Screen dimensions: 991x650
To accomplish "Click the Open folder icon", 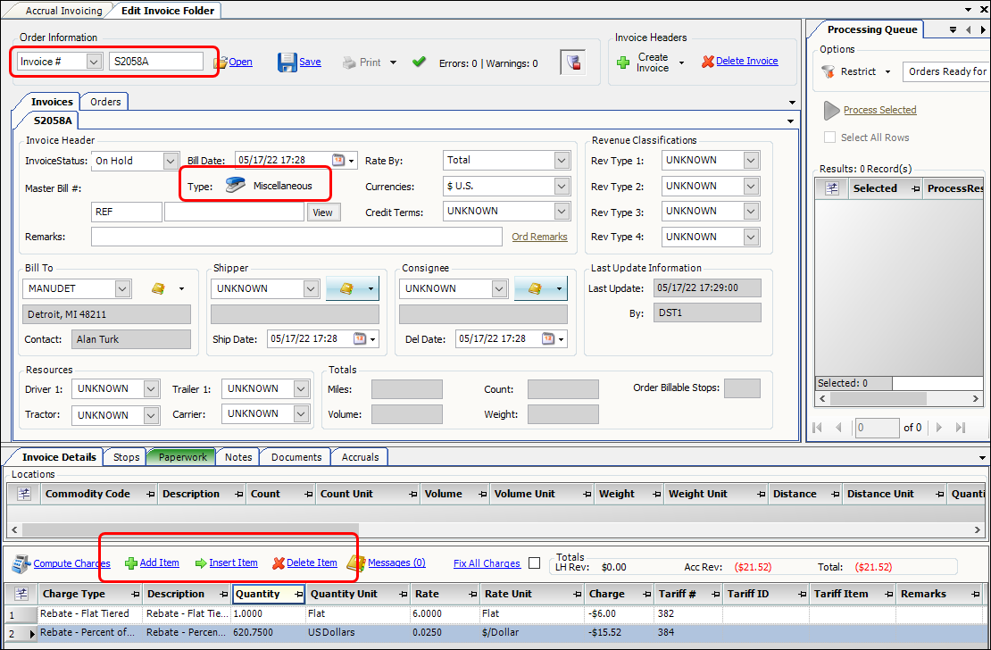I will click(221, 62).
